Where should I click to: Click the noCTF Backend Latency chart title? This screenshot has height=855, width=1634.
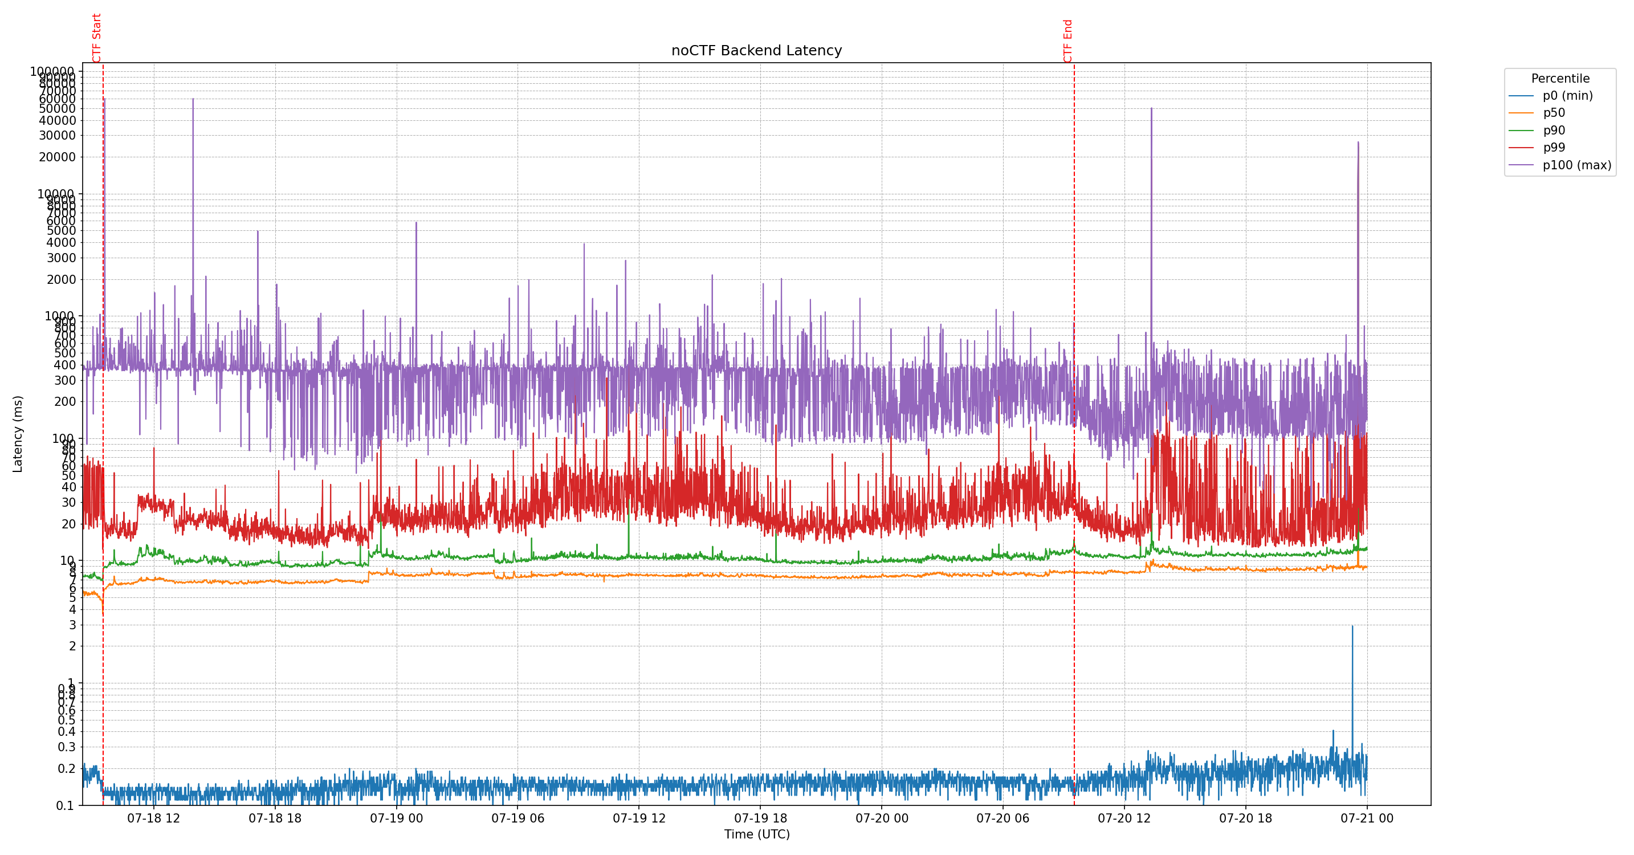point(756,51)
